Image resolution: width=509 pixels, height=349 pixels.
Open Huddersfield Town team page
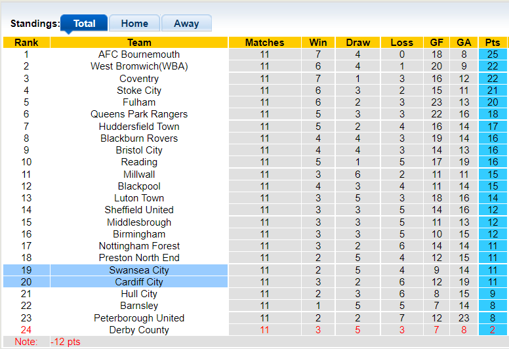click(139, 127)
